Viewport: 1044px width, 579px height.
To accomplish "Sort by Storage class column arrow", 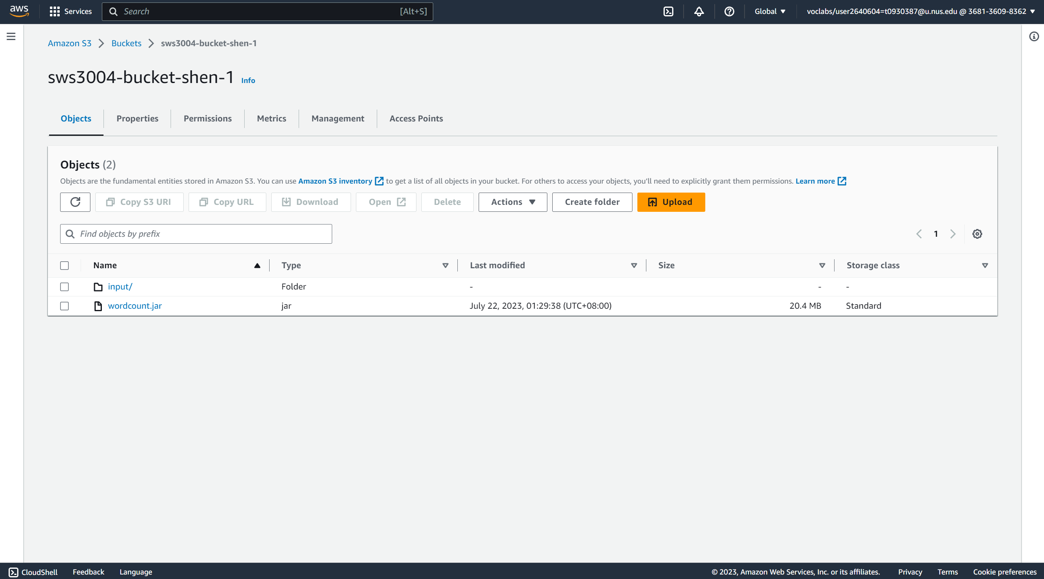I will pyautogui.click(x=985, y=265).
